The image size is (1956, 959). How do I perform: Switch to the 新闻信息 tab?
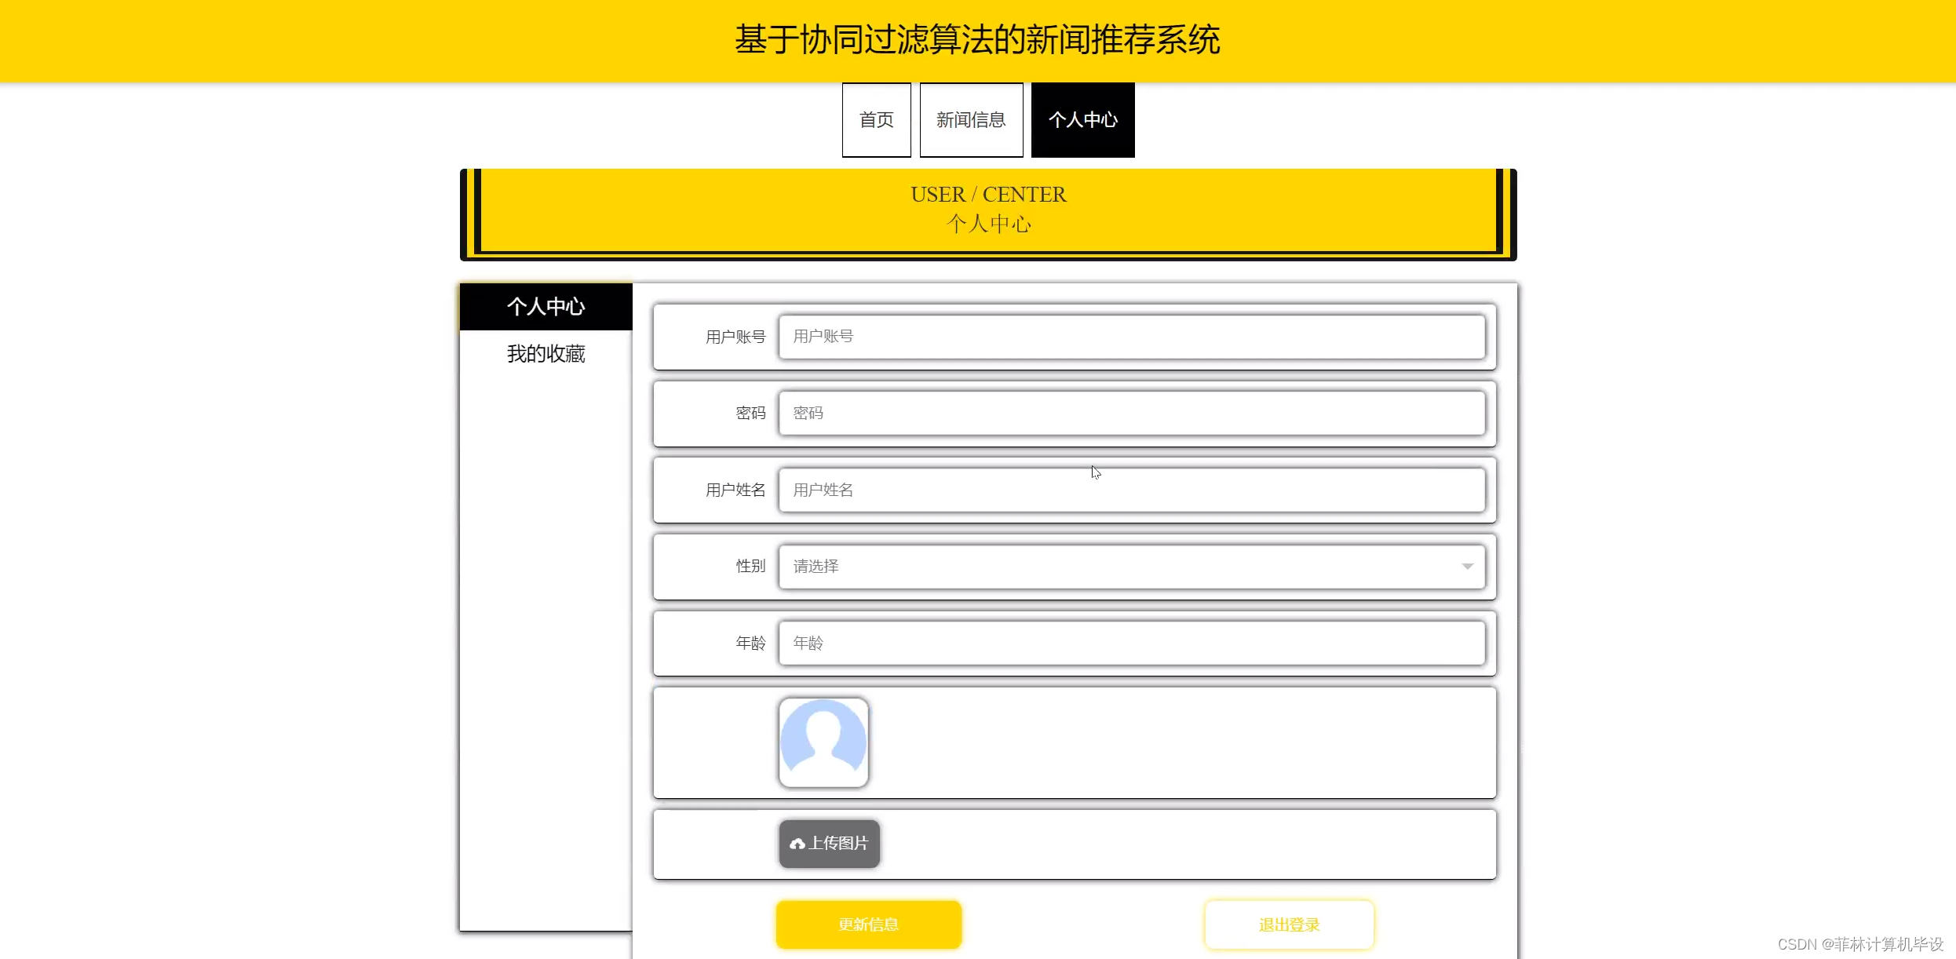click(971, 120)
